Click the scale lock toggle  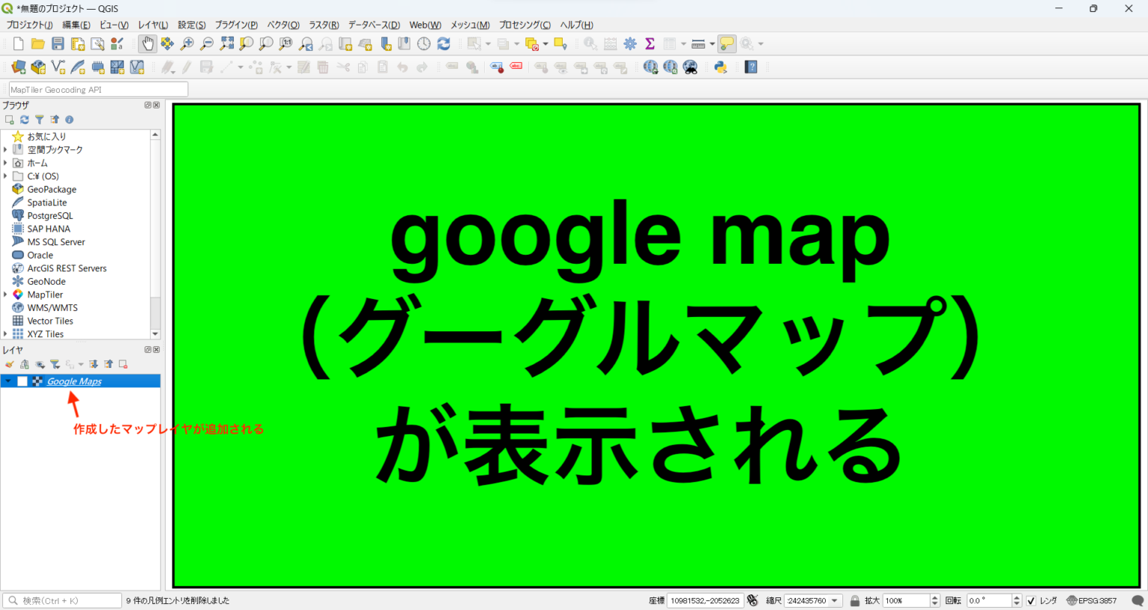pos(854,600)
